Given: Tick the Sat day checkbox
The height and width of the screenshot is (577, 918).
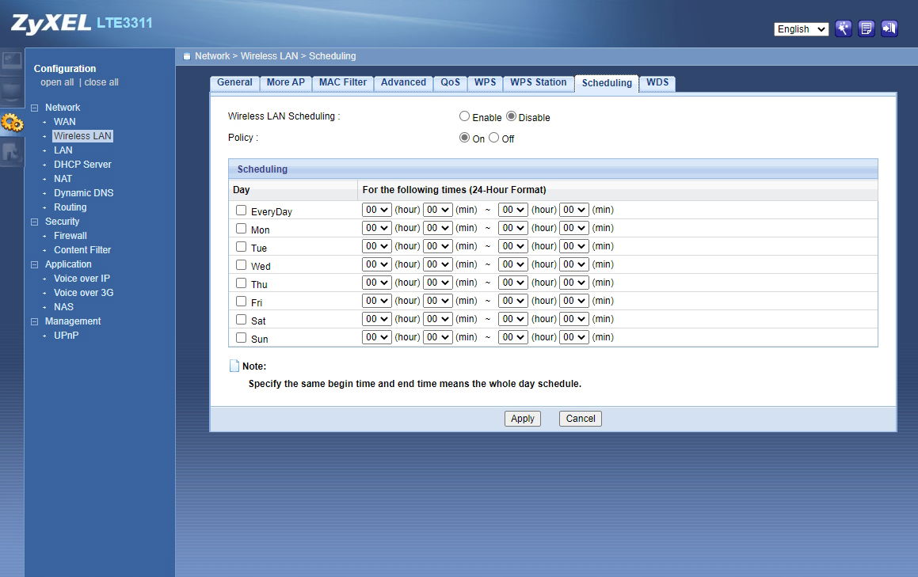Looking at the screenshot, I should pos(242,320).
